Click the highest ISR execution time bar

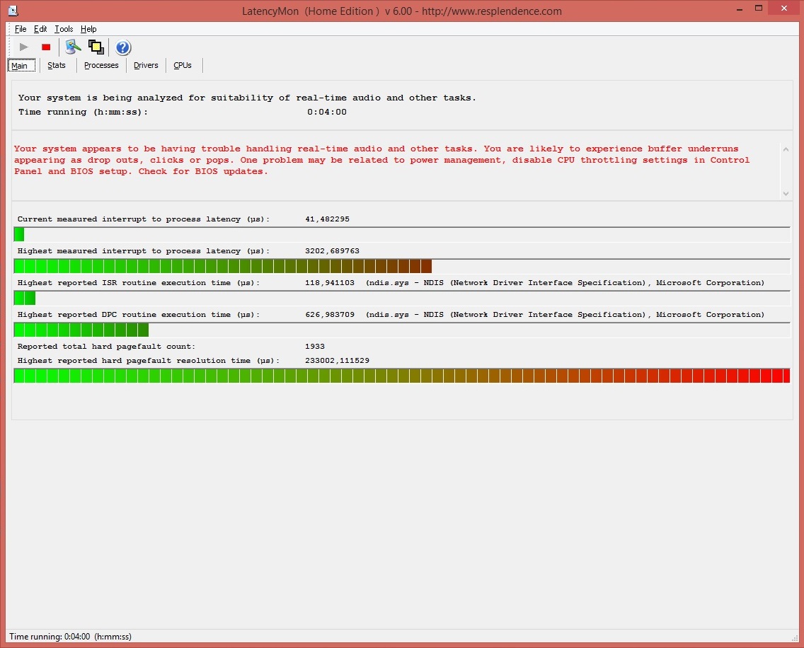click(402, 298)
